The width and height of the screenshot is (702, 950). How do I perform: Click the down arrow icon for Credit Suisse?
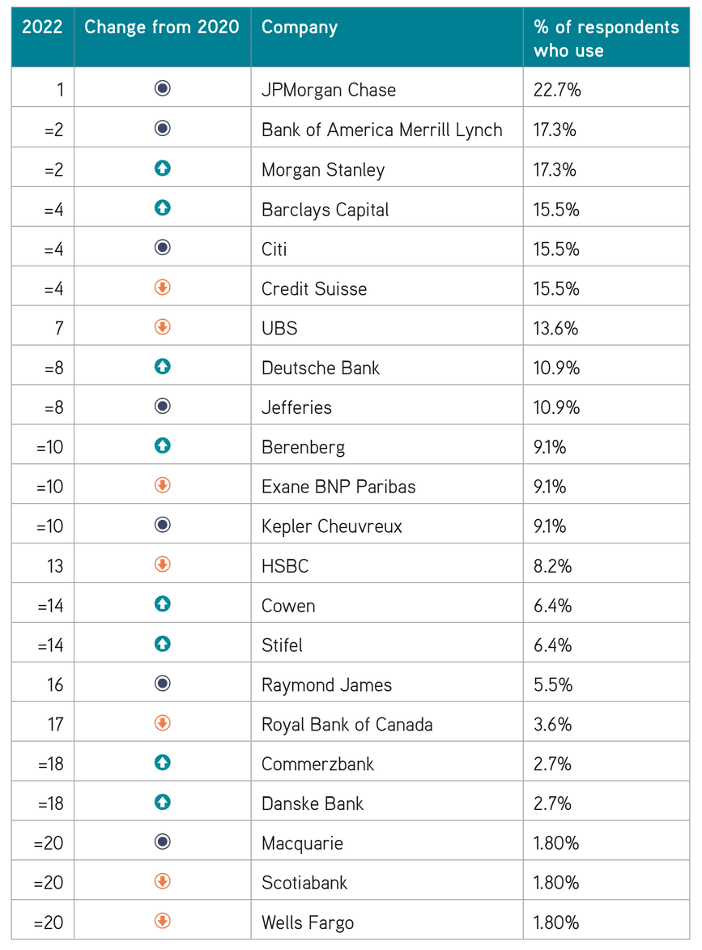tap(162, 288)
